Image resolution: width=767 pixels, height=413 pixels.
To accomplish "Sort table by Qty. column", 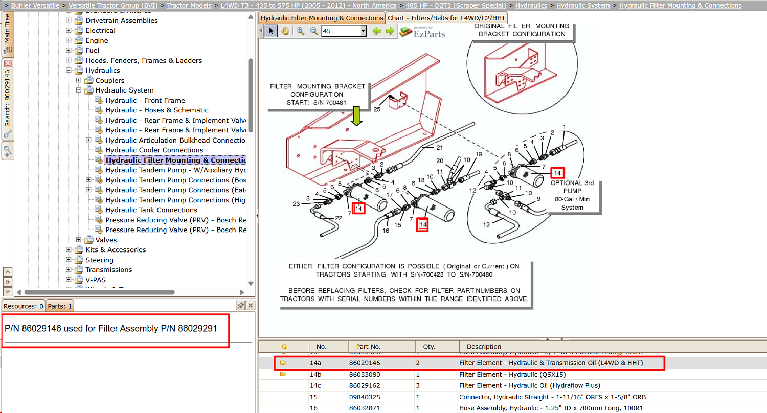I will coord(437,347).
